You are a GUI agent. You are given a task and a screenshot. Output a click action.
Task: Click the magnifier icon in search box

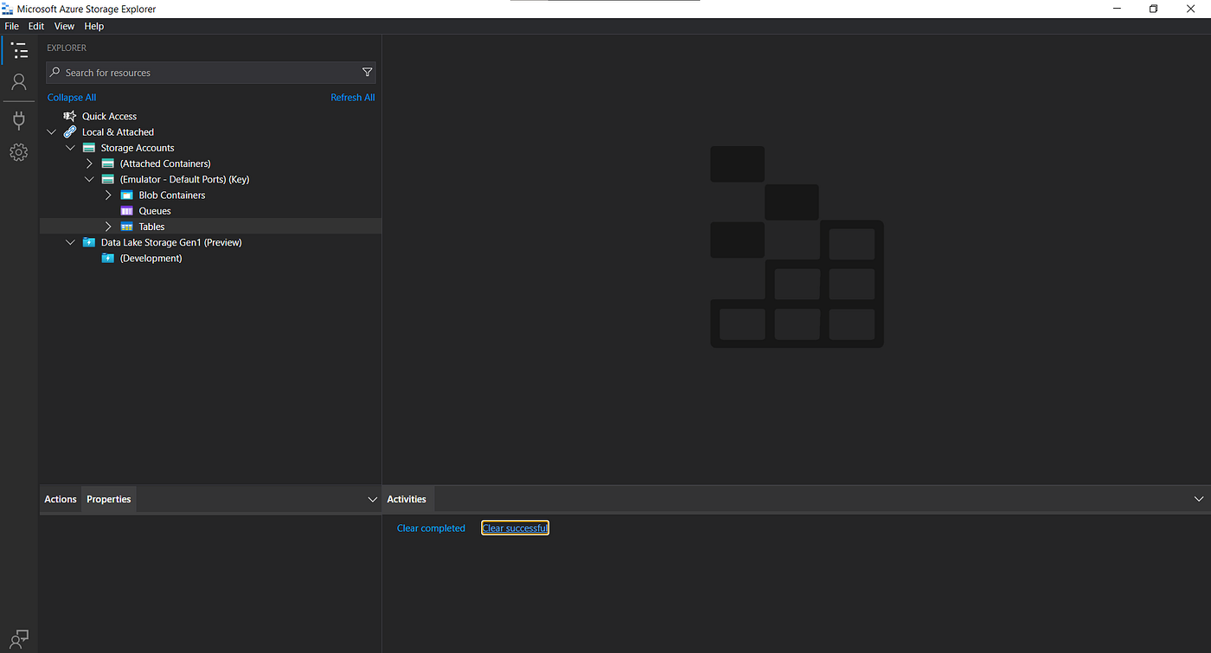coord(55,73)
